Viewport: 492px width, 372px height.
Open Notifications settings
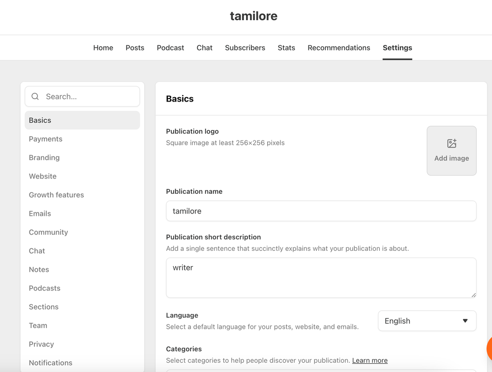[x=50, y=363]
